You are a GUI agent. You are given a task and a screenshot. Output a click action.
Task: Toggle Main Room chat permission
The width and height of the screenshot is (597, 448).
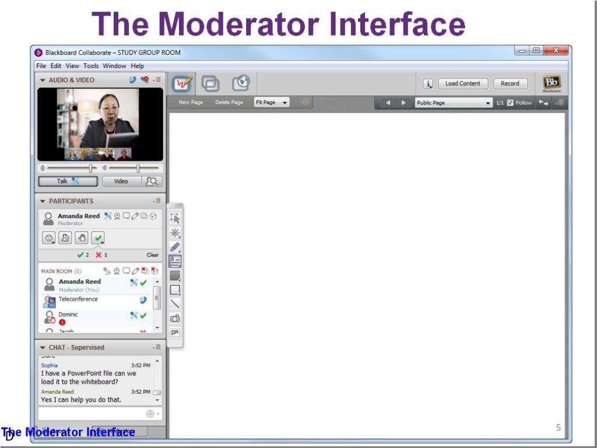126,271
